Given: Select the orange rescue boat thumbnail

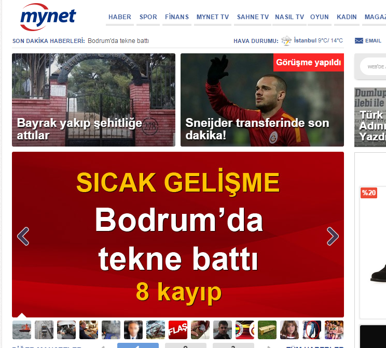Looking at the screenshot, I should point(22,330).
